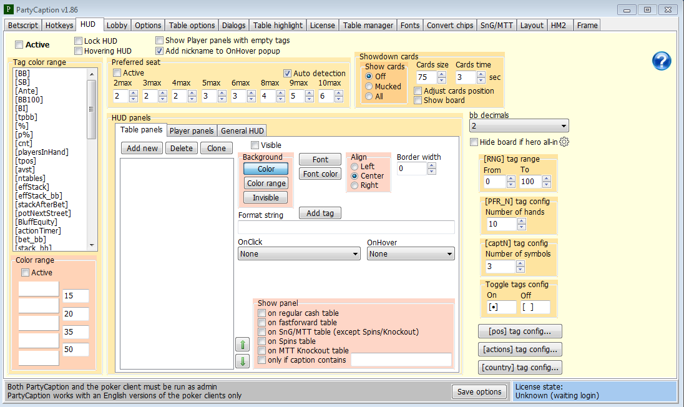684x407 pixels.
Task: Toggle Lock HUD checkbox
Action: (79, 41)
